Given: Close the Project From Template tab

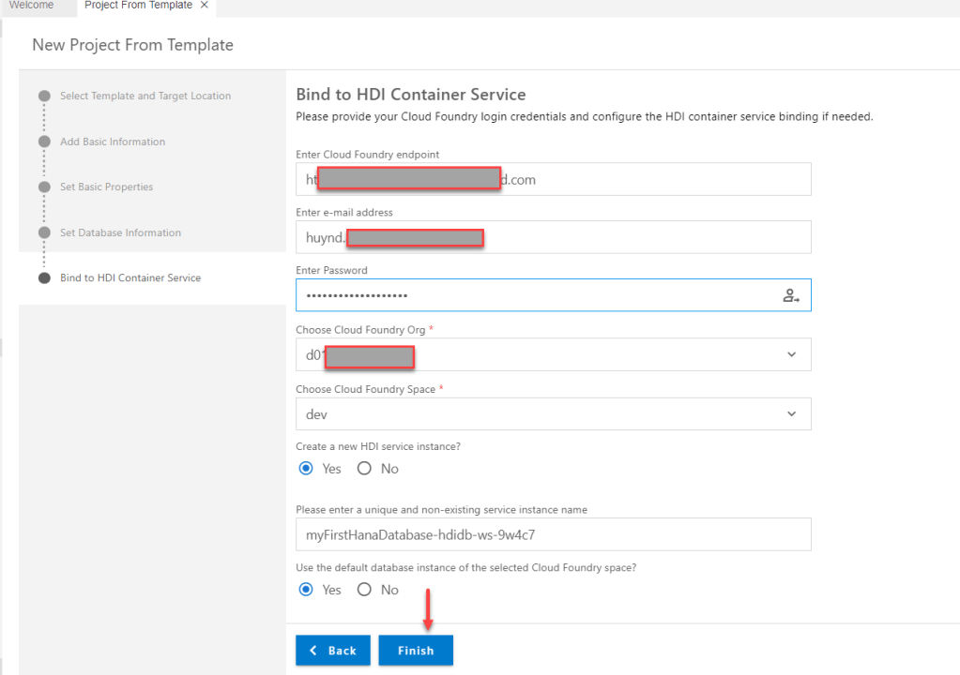Looking at the screenshot, I should (x=205, y=6).
